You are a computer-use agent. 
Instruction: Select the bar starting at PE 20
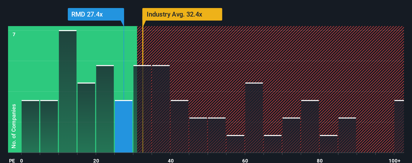click(x=105, y=109)
